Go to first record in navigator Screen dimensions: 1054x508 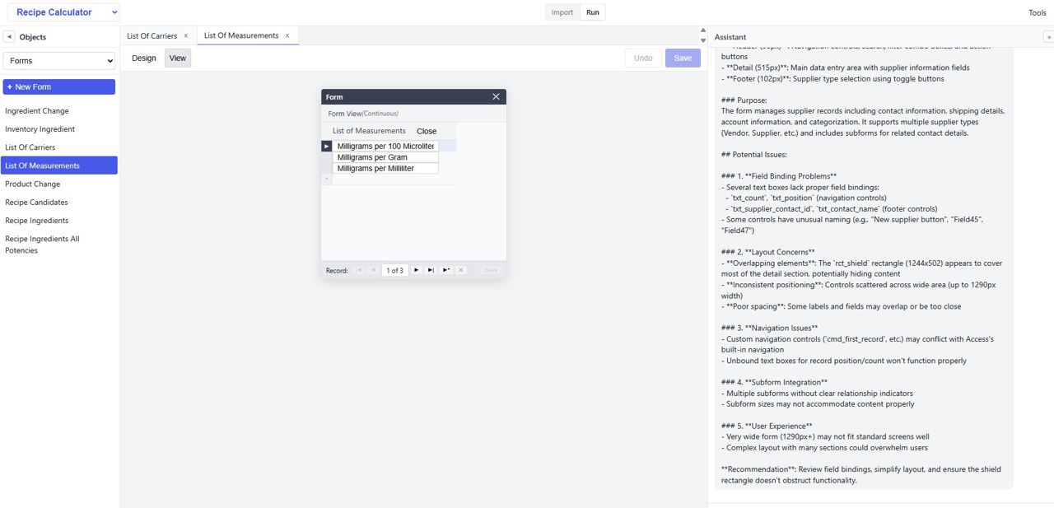tap(359, 270)
